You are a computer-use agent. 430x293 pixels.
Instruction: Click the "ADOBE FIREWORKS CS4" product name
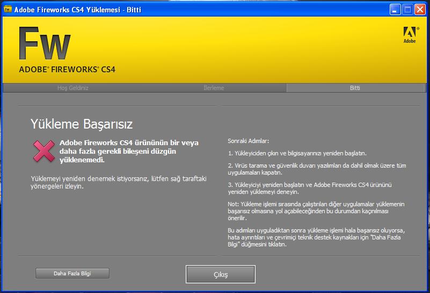point(67,70)
